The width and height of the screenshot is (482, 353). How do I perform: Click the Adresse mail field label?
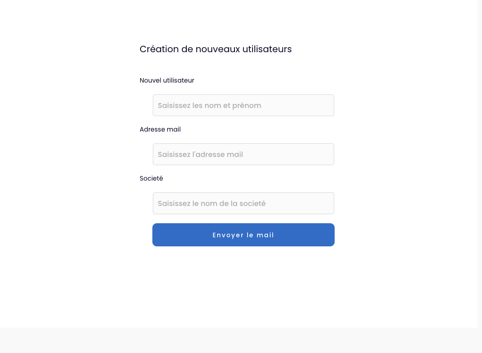coord(160,129)
